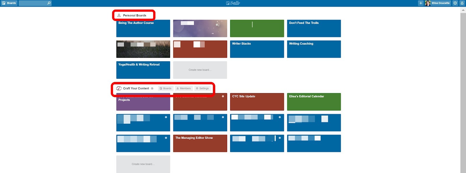
Task: Click the scrollbar up arrow
Action: tap(463, 10)
